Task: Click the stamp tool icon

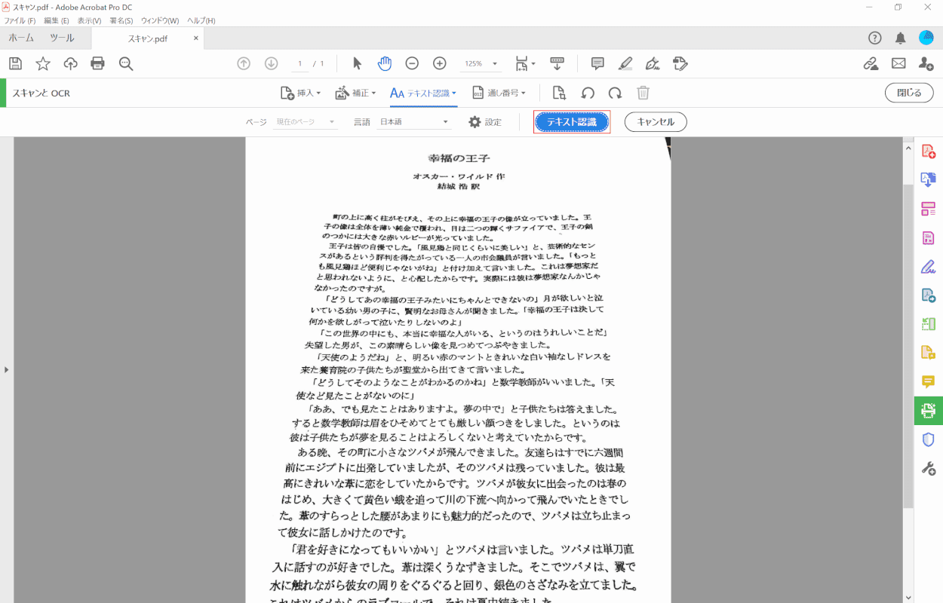Action: (x=680, y=63)
